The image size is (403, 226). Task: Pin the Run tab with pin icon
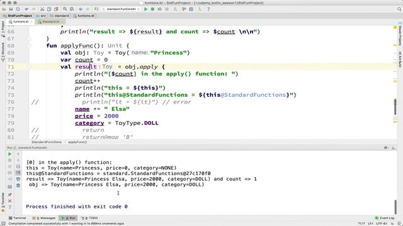(x=10, y=195)
